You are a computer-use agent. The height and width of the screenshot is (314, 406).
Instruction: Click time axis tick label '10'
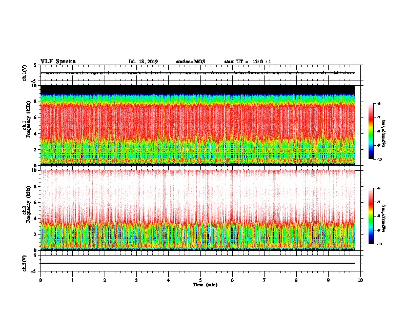360,280
